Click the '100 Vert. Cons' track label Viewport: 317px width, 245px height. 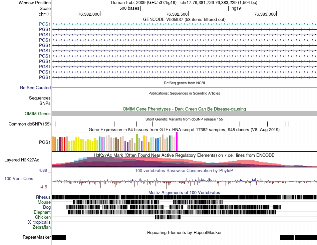pos(19,178)
